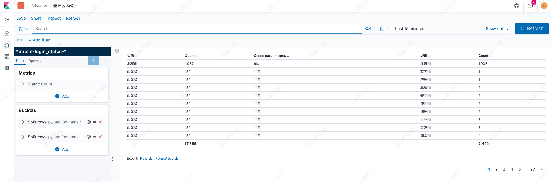Click the Show dates link
The image size is (551, 182).
pyautogui.click(x=496, y=29)
